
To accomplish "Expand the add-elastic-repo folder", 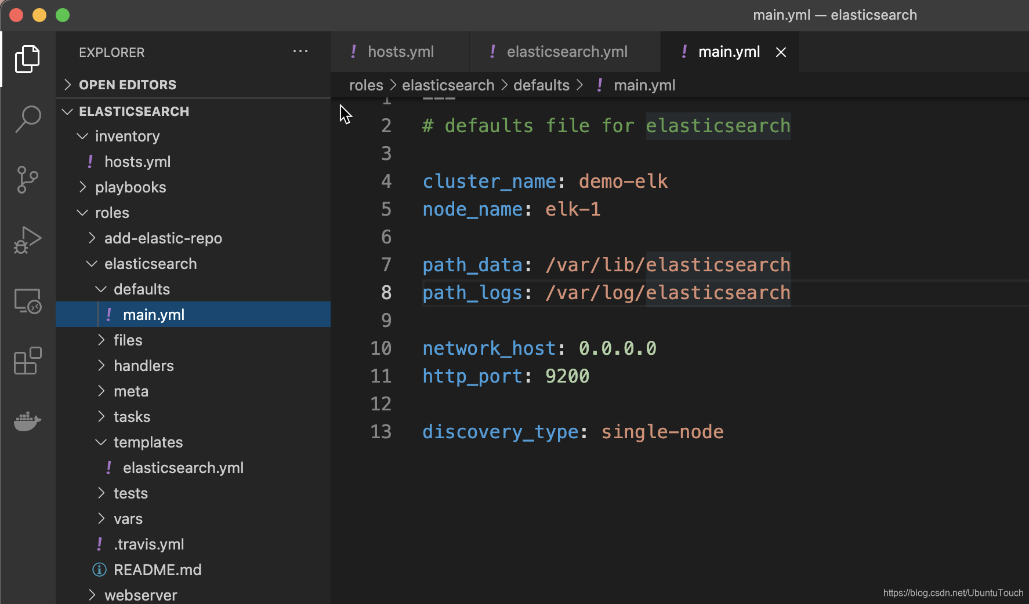I will point(92,238).
